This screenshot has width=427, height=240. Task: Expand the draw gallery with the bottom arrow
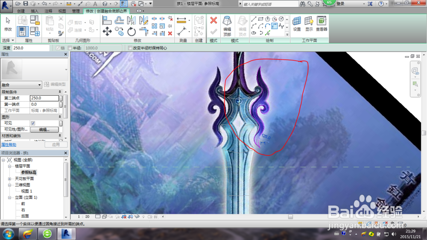tap(287, 34)
